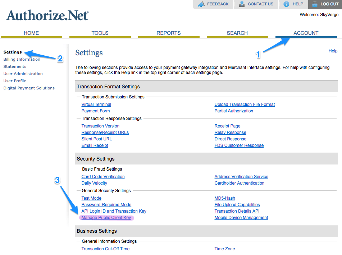
Task: Click the Log Out lock icon
Action: pyautogui.click(x=315, y=4)
